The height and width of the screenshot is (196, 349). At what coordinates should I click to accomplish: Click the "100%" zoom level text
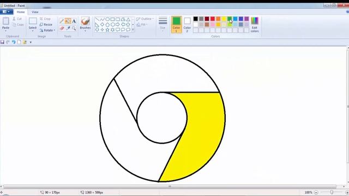(309, 192)
